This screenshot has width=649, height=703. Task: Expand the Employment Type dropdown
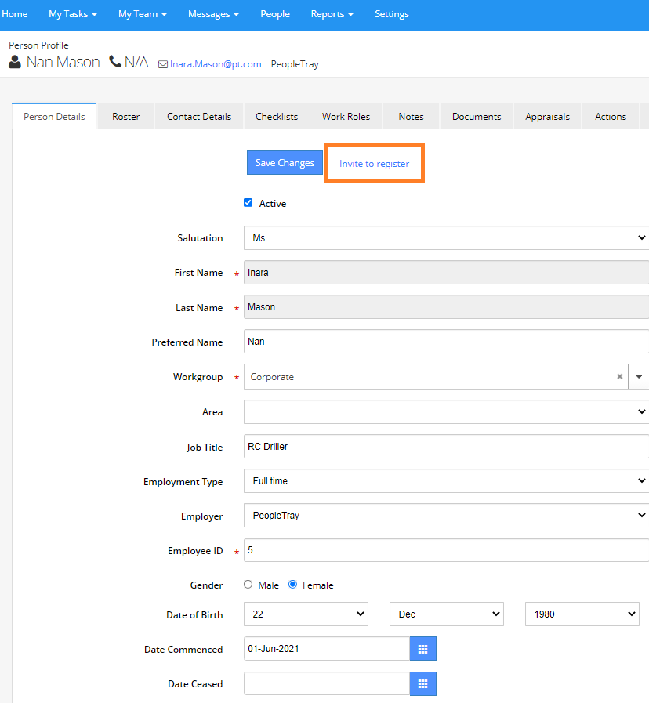click(x=445, y=481)
